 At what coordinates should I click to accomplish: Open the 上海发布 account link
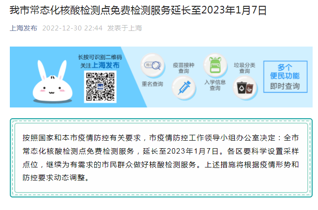pyautogui.click(x=24, y=28)
